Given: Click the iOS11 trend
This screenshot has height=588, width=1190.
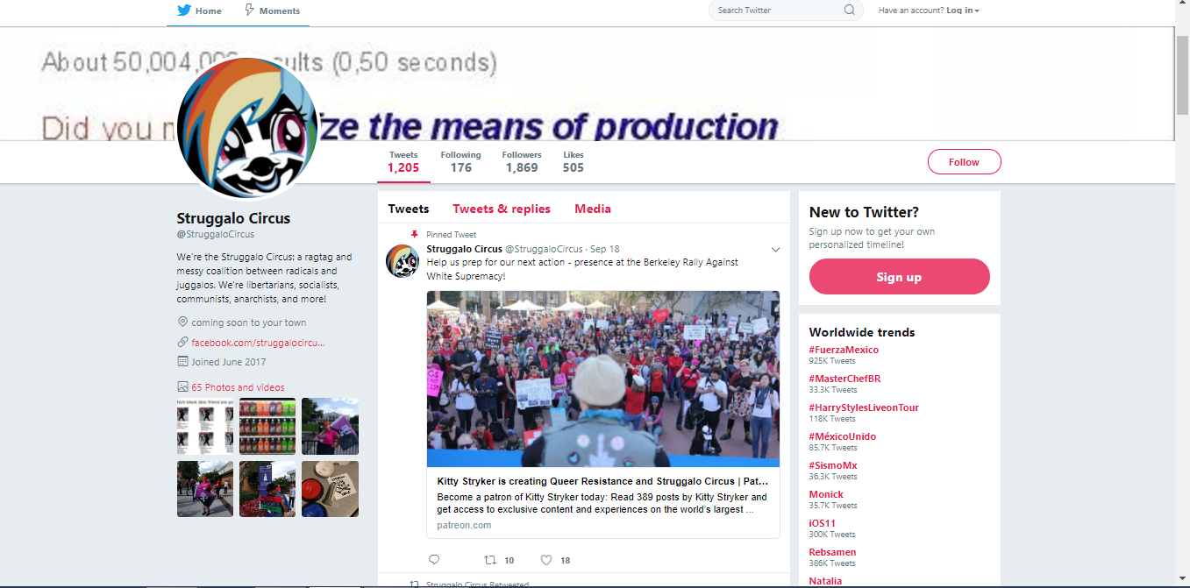Looking at the screenshot, I should pos(822,523).
